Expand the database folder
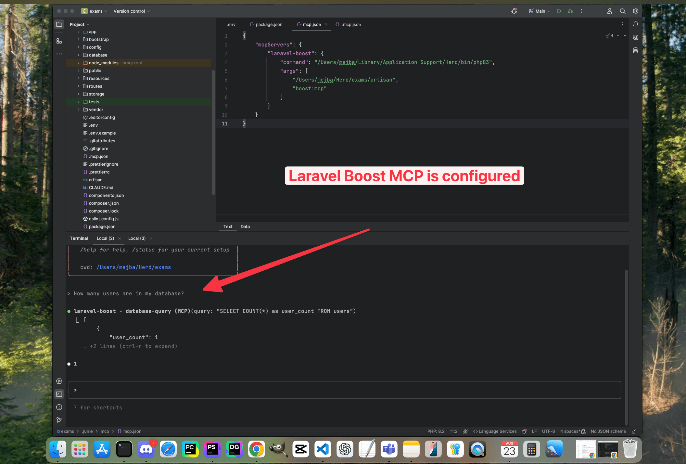The width and height of the screenshot is (686, 464). [78, 55]
